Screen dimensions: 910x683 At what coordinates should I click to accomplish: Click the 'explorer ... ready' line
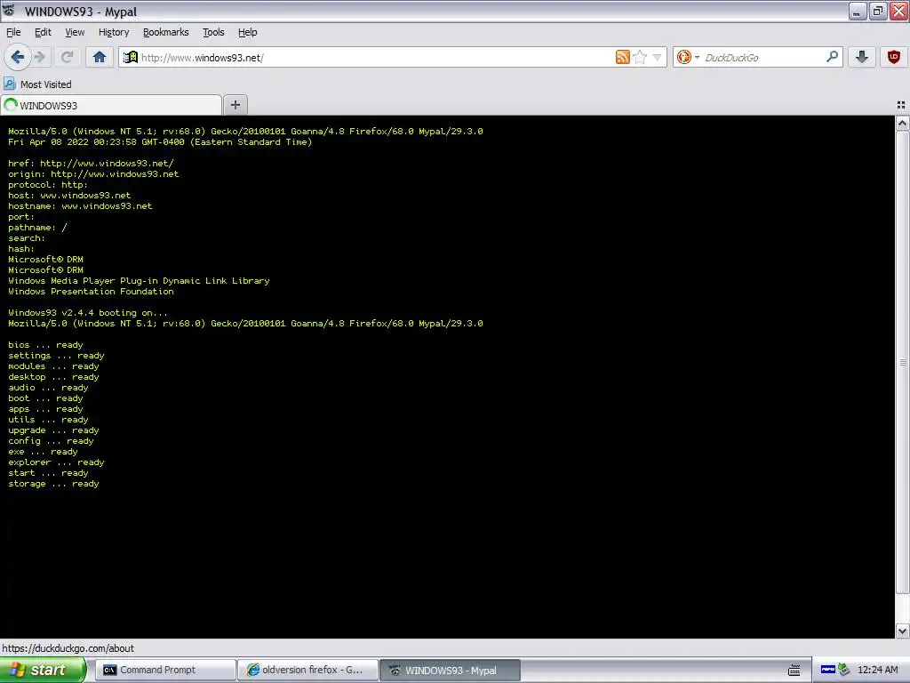(56, 462)
